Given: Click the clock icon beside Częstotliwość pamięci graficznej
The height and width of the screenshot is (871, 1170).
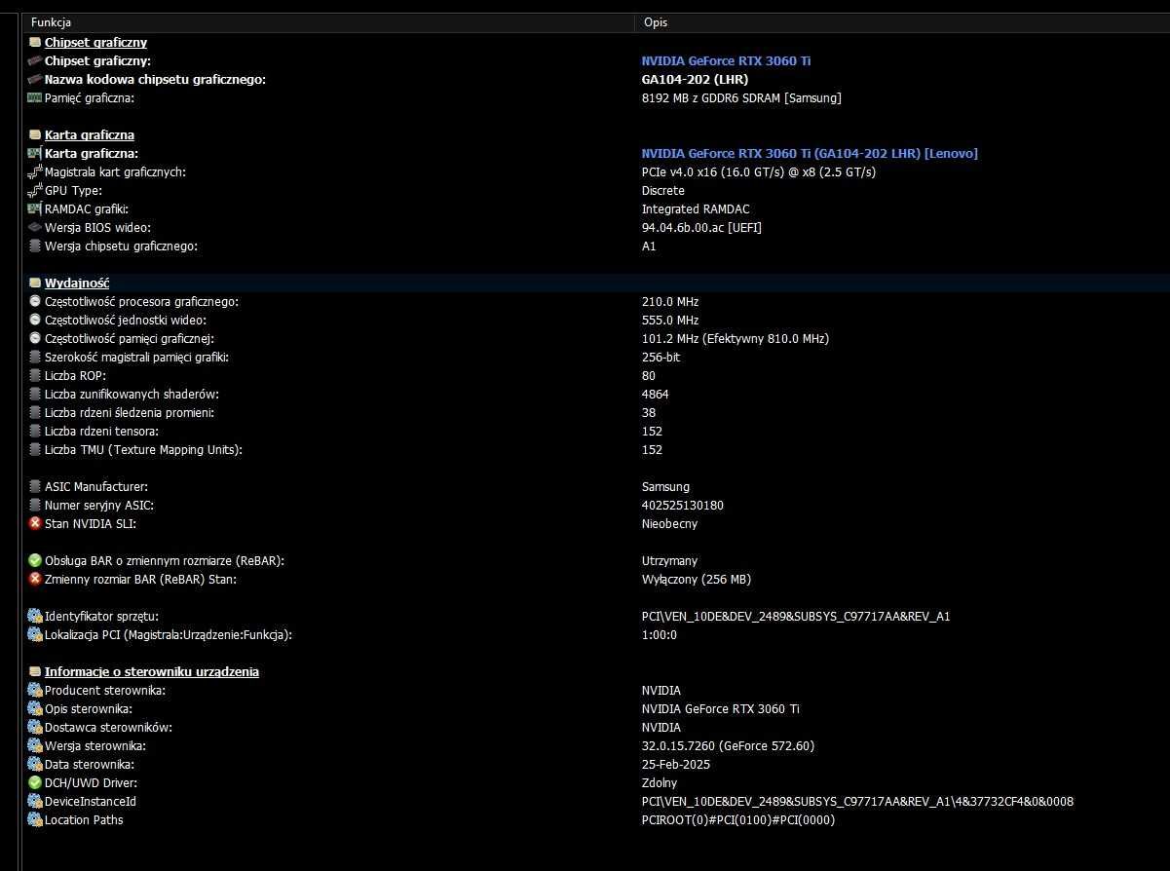Looking at the screenshot, I should pyautogui.click(x=35, y=338).
